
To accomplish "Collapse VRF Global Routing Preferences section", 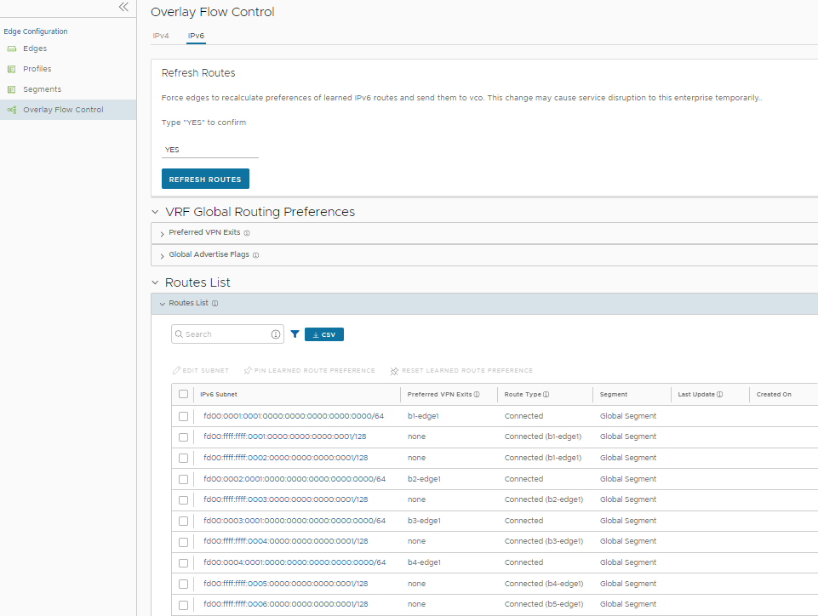I will pyautogui.click(x=155, y=212).
